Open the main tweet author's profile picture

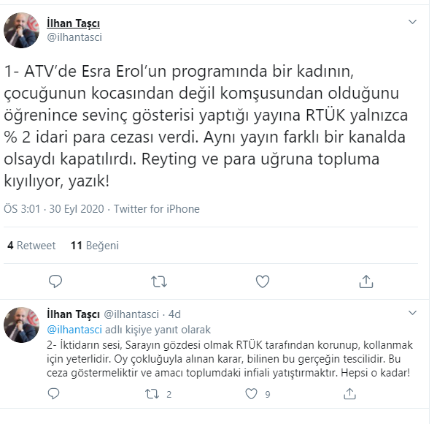(x=21, y=31)
